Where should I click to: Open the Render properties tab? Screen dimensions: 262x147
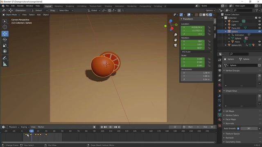pyautogui.click(x=220, y=66)
